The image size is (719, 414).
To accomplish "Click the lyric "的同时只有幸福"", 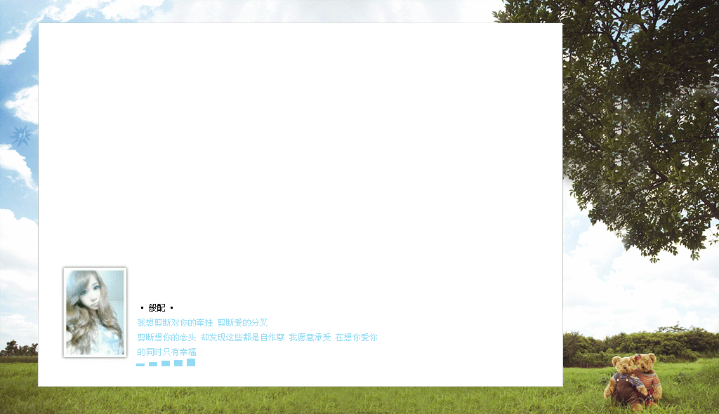I will click(167, 352).
